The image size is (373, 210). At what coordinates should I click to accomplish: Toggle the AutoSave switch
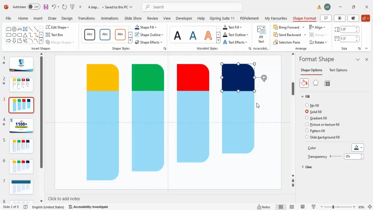[34, 7]
